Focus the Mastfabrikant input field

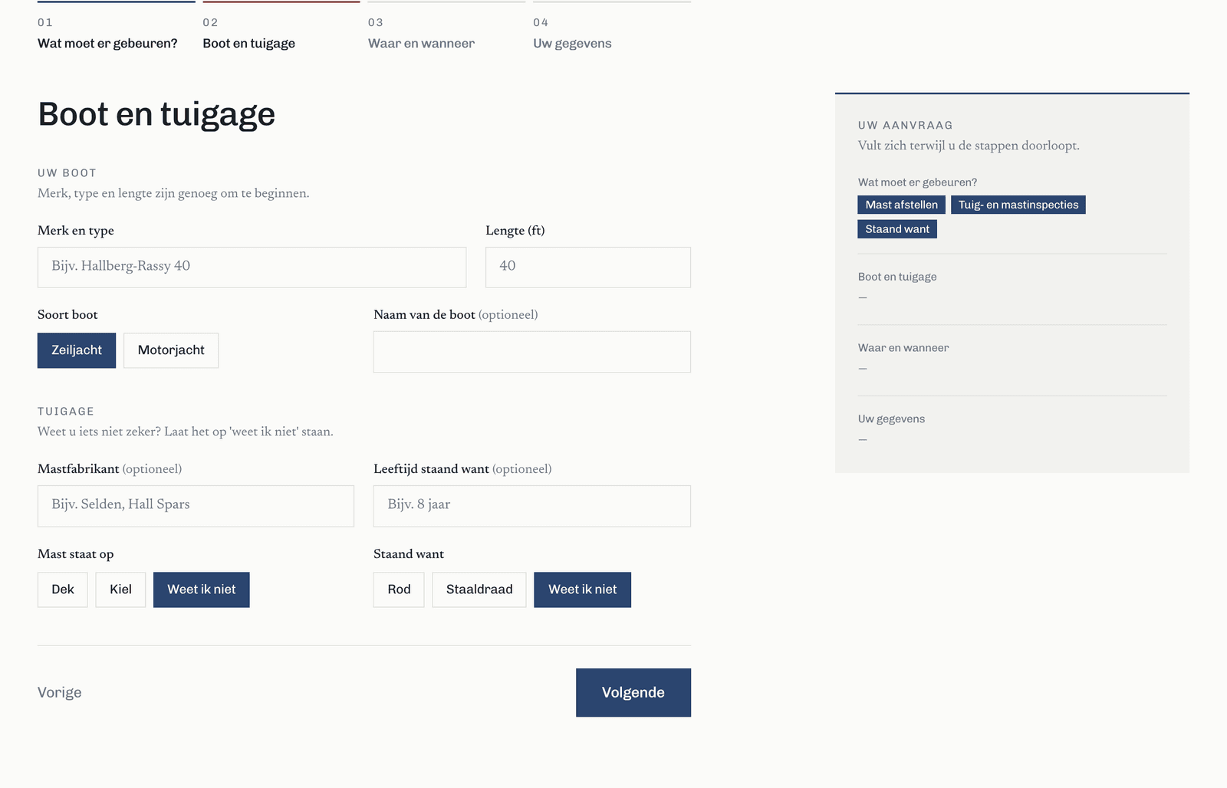[x=196, y=505]
